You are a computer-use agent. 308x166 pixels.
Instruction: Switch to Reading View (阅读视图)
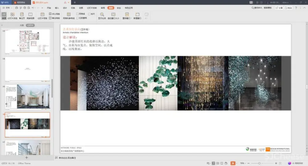30,16
